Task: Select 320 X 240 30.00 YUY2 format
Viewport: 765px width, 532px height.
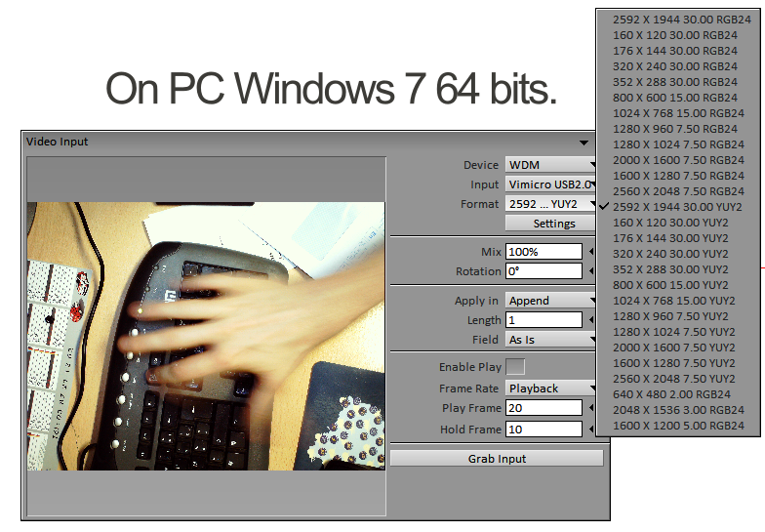Action: tap(678, 254)
